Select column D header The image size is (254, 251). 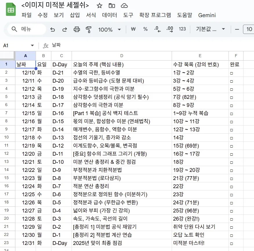[x=122, y=56]
